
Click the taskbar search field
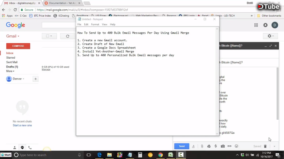48,155
